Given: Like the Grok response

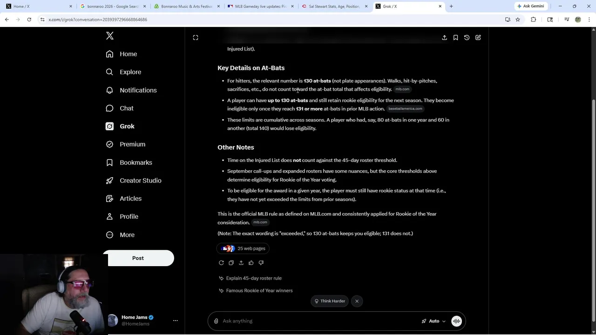Looking at the screenshot, I should [251, 263].
